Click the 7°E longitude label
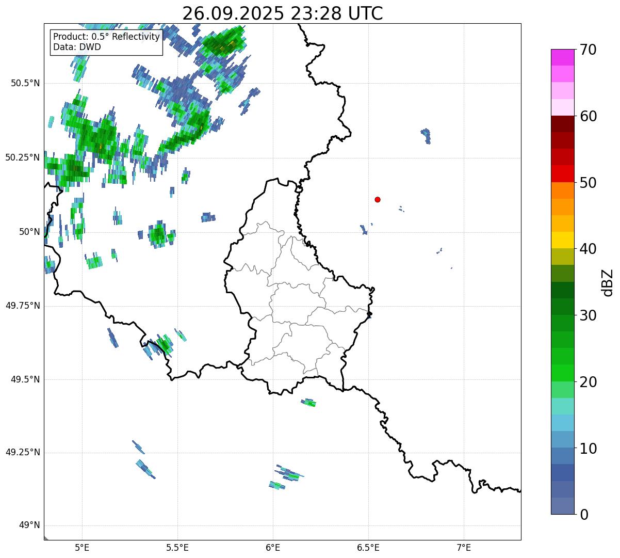Screen dimensions: 620x558 pos(464,548)
